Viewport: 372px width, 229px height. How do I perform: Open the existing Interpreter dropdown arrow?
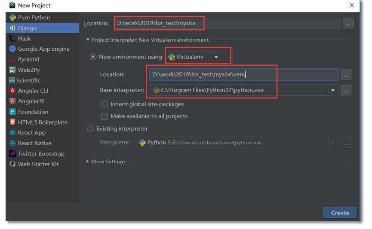[x=333, y=143]
